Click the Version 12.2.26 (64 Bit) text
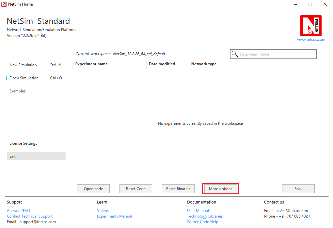This screenshot has width=333, height=228. 26,36
